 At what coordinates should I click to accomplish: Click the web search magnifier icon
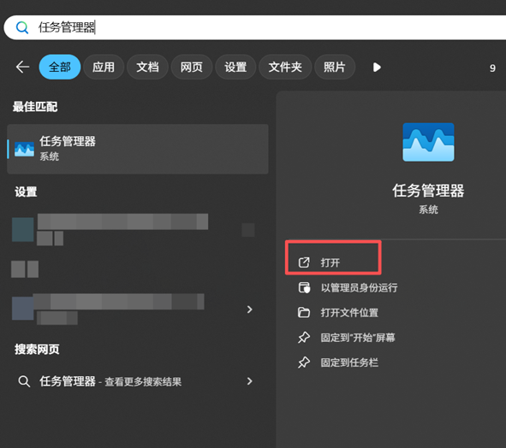coord(24,381)
